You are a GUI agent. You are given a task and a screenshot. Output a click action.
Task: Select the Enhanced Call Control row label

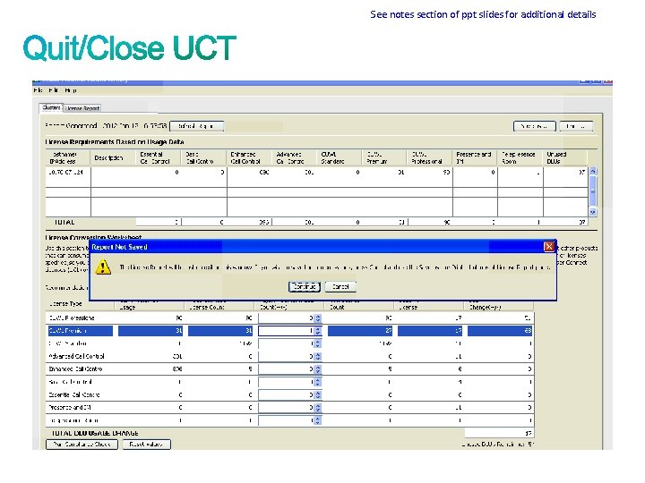point(75,369)
